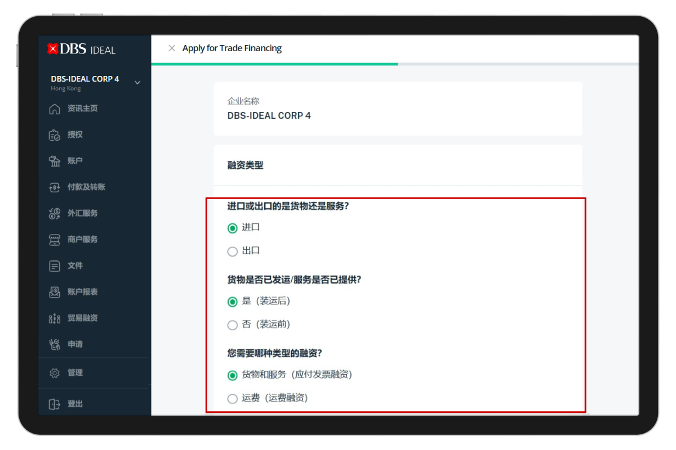Open the 文件 document icon
Screen dimensions: 676x450
[55, 265]
